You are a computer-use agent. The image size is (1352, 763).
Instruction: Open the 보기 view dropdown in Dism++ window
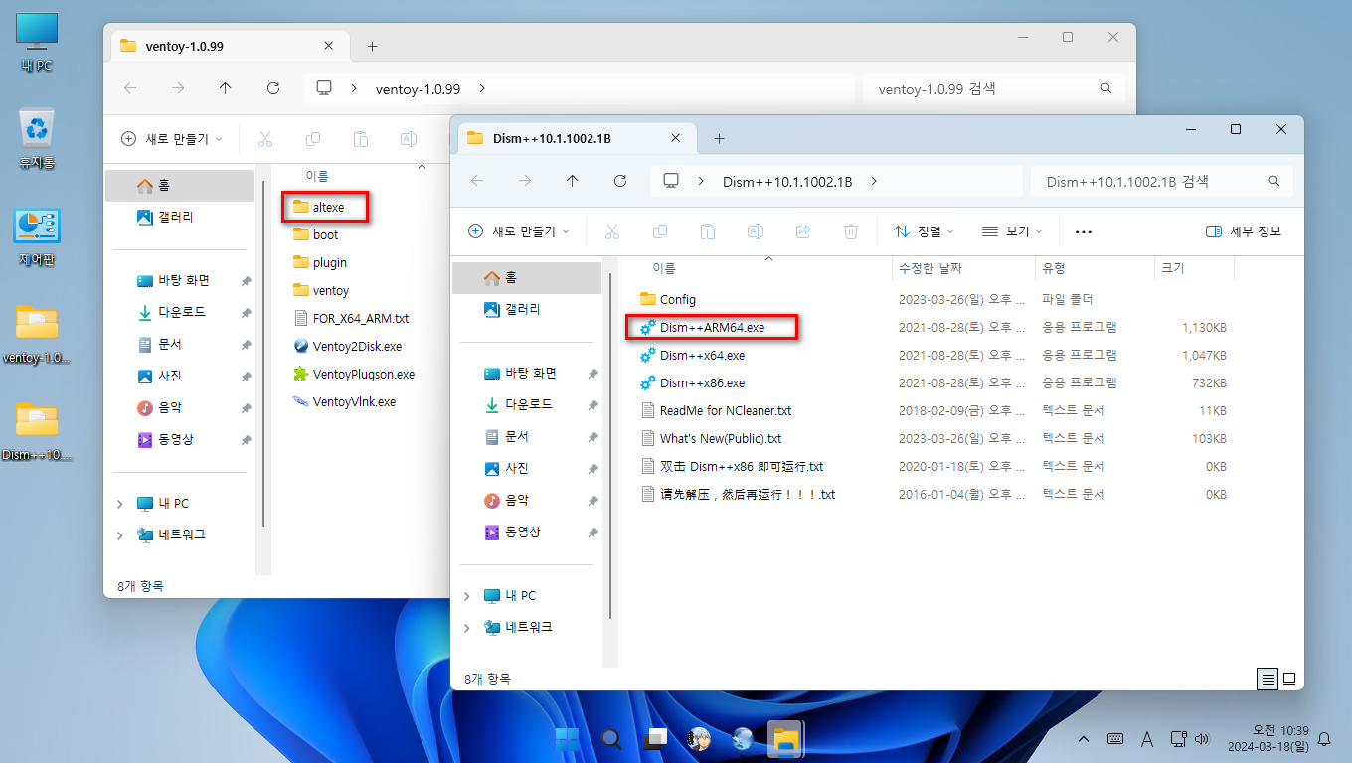coord(1012,231)
